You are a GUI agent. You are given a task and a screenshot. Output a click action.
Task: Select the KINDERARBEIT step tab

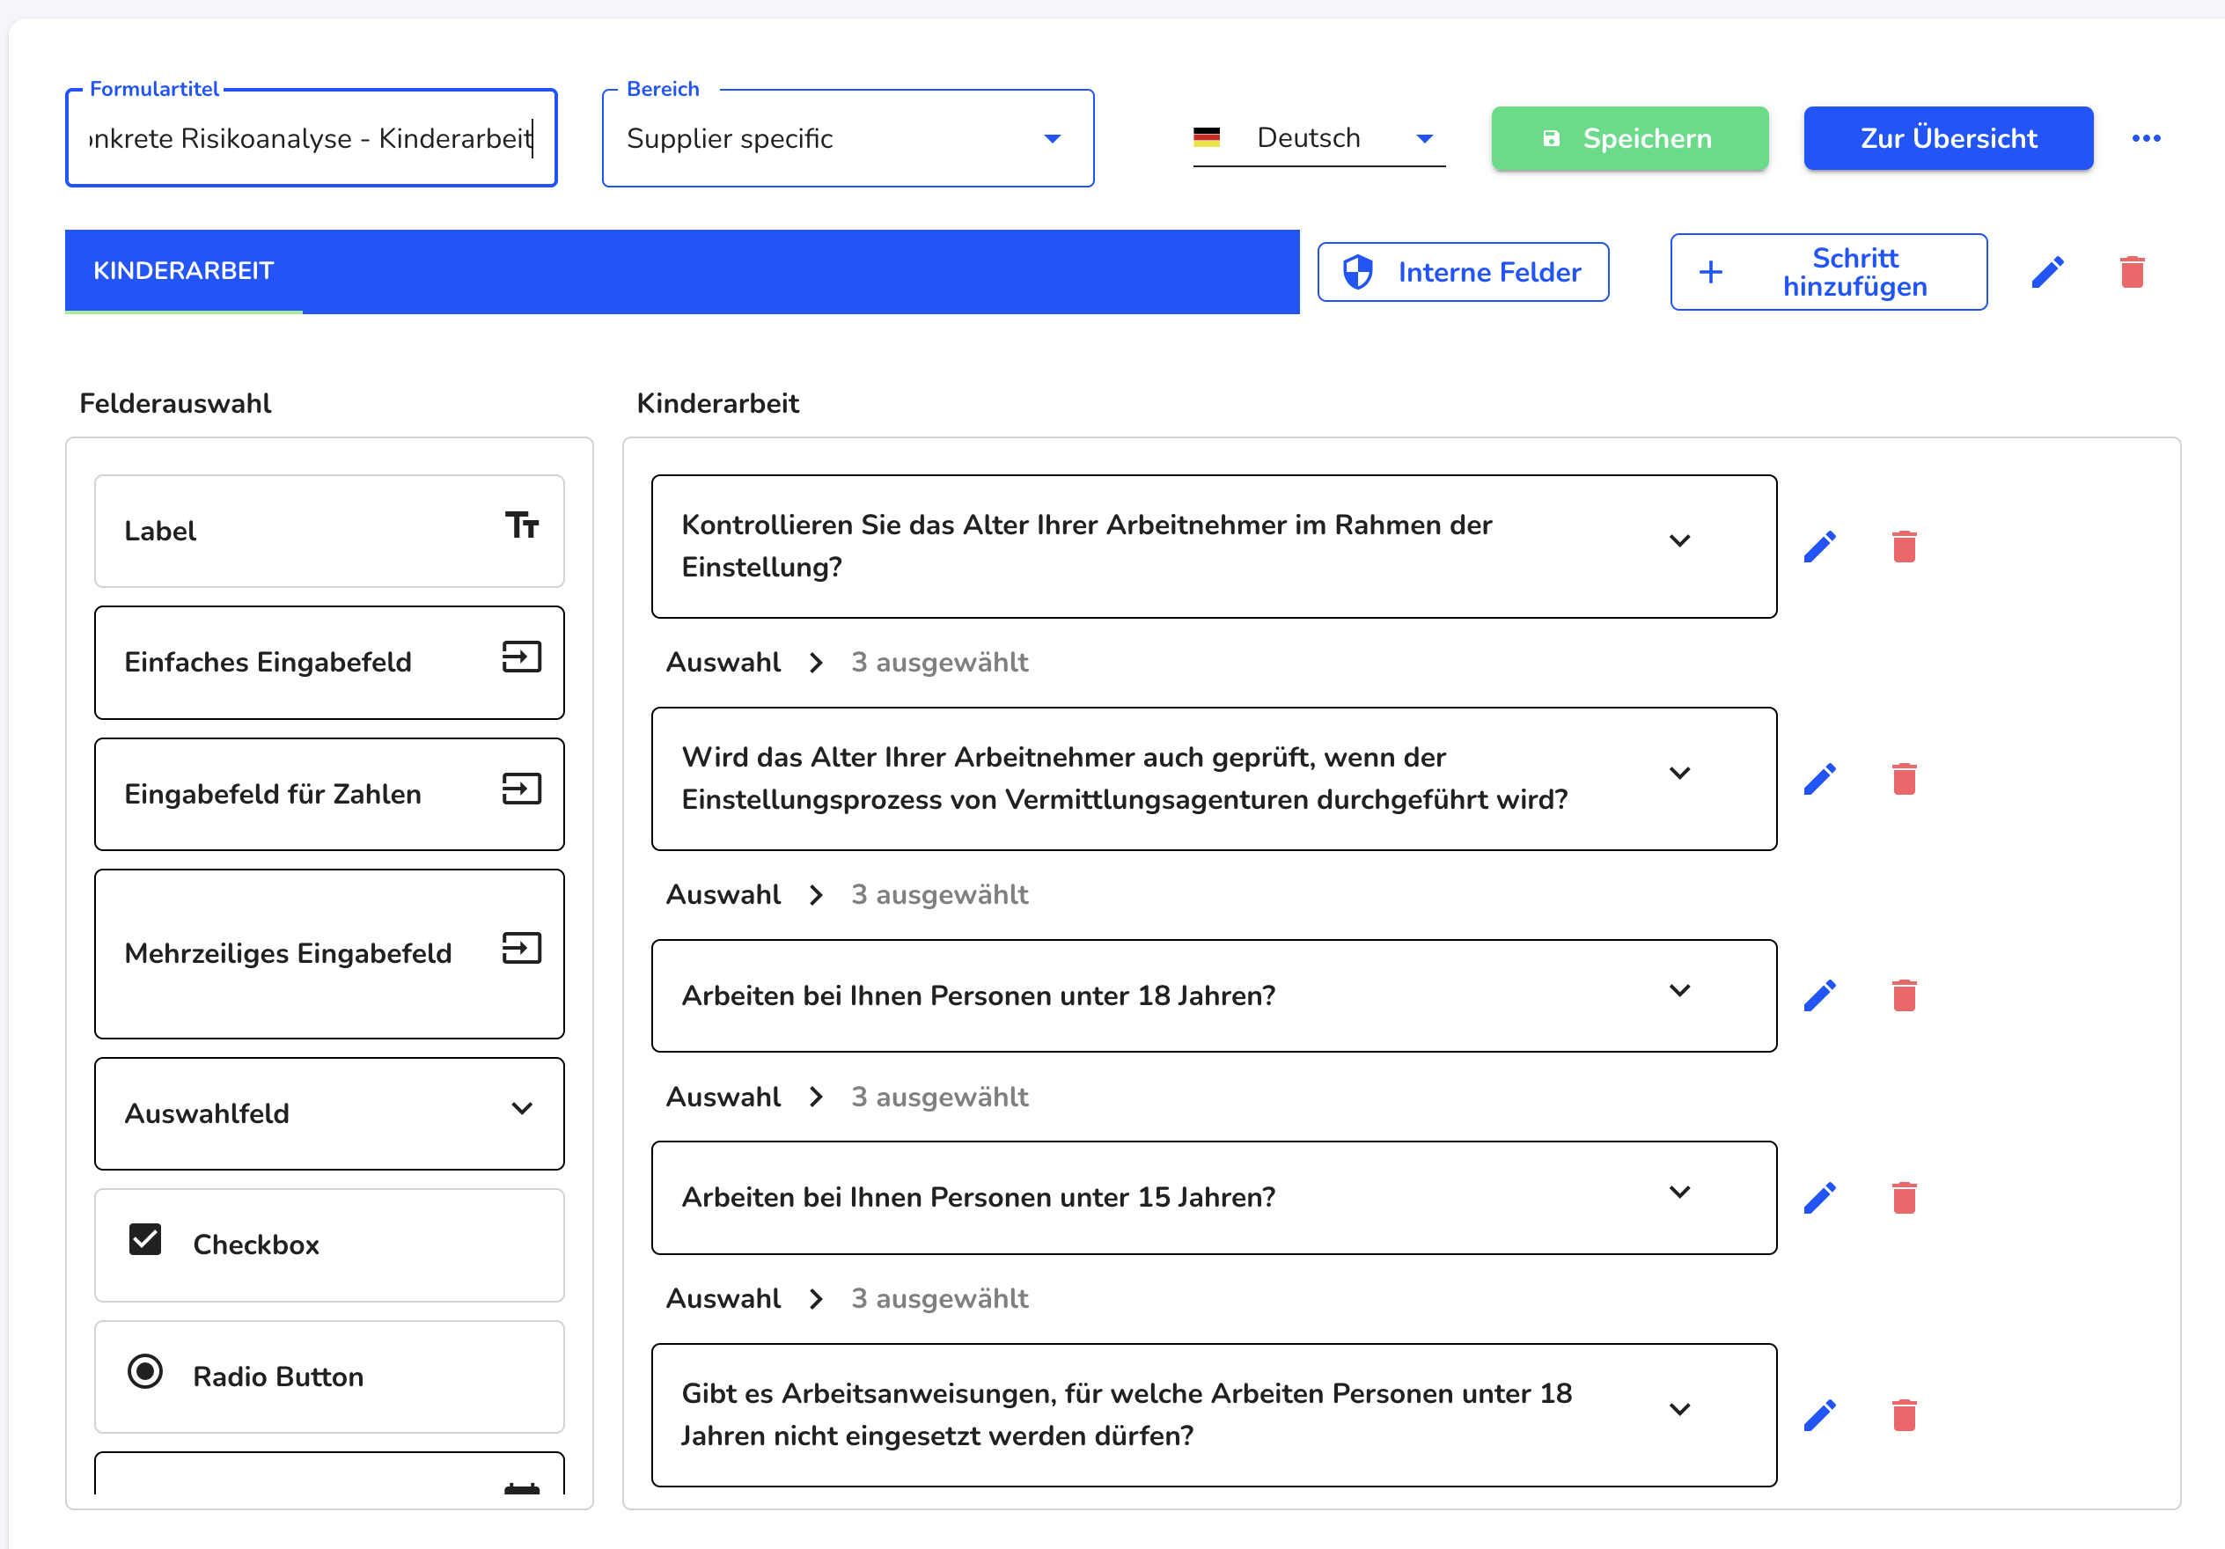(183, 271)
